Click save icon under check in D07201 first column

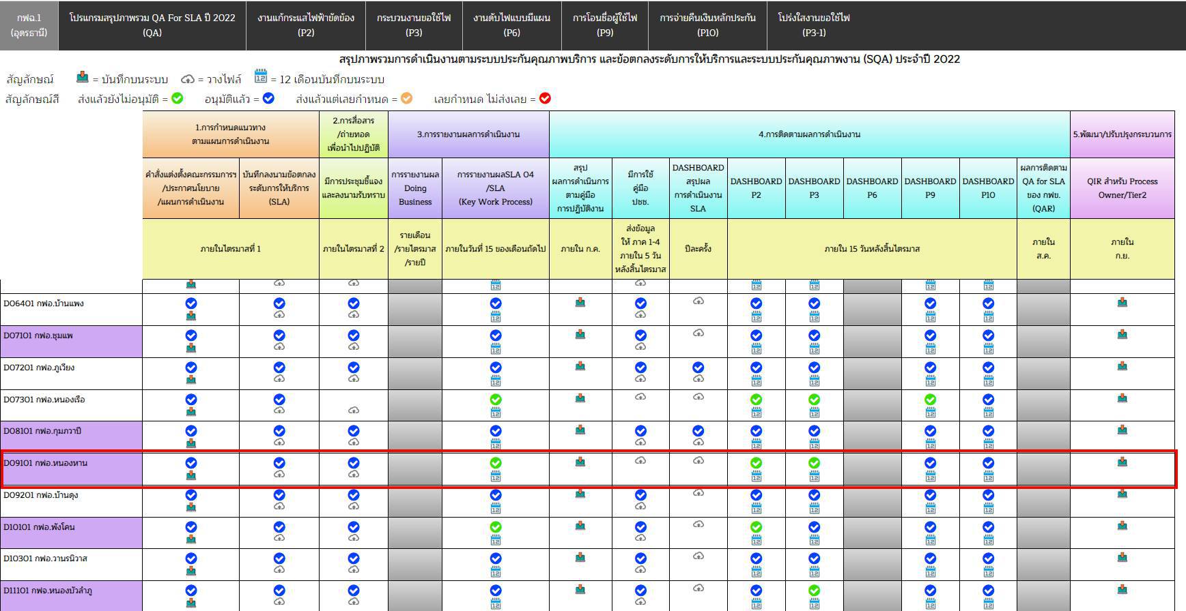point(191,380)
